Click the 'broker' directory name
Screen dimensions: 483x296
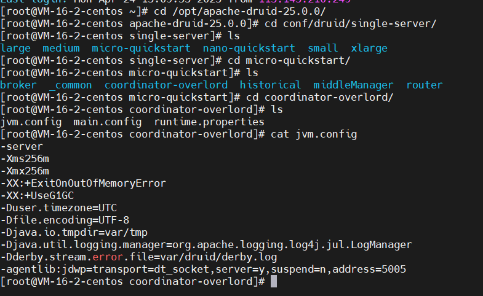(18, 85)
